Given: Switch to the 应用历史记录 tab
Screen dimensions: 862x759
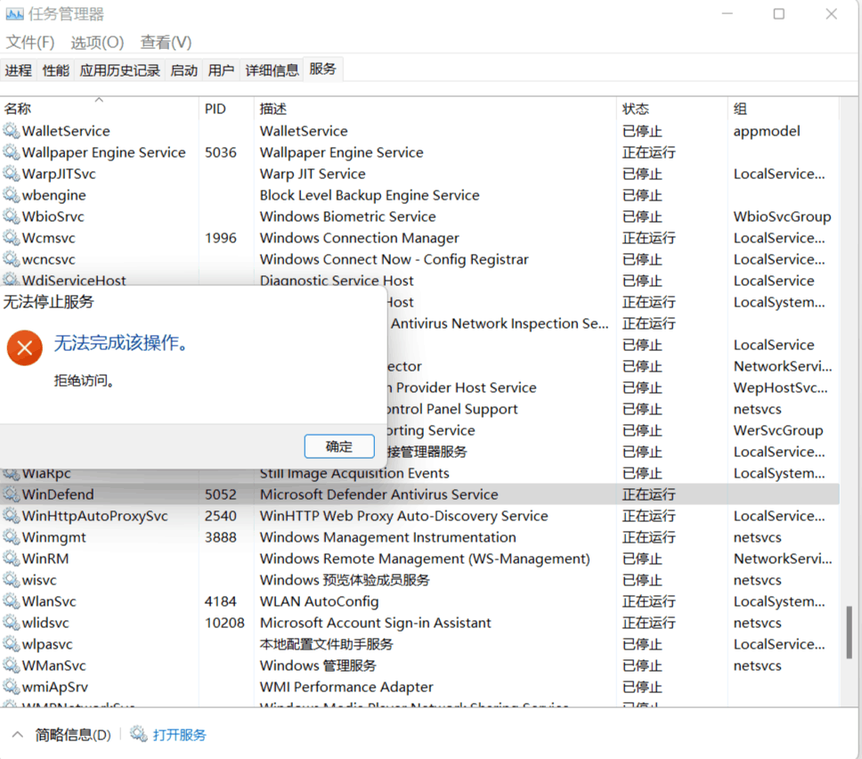Looking at the screenshot, I should tap(120, 69).
